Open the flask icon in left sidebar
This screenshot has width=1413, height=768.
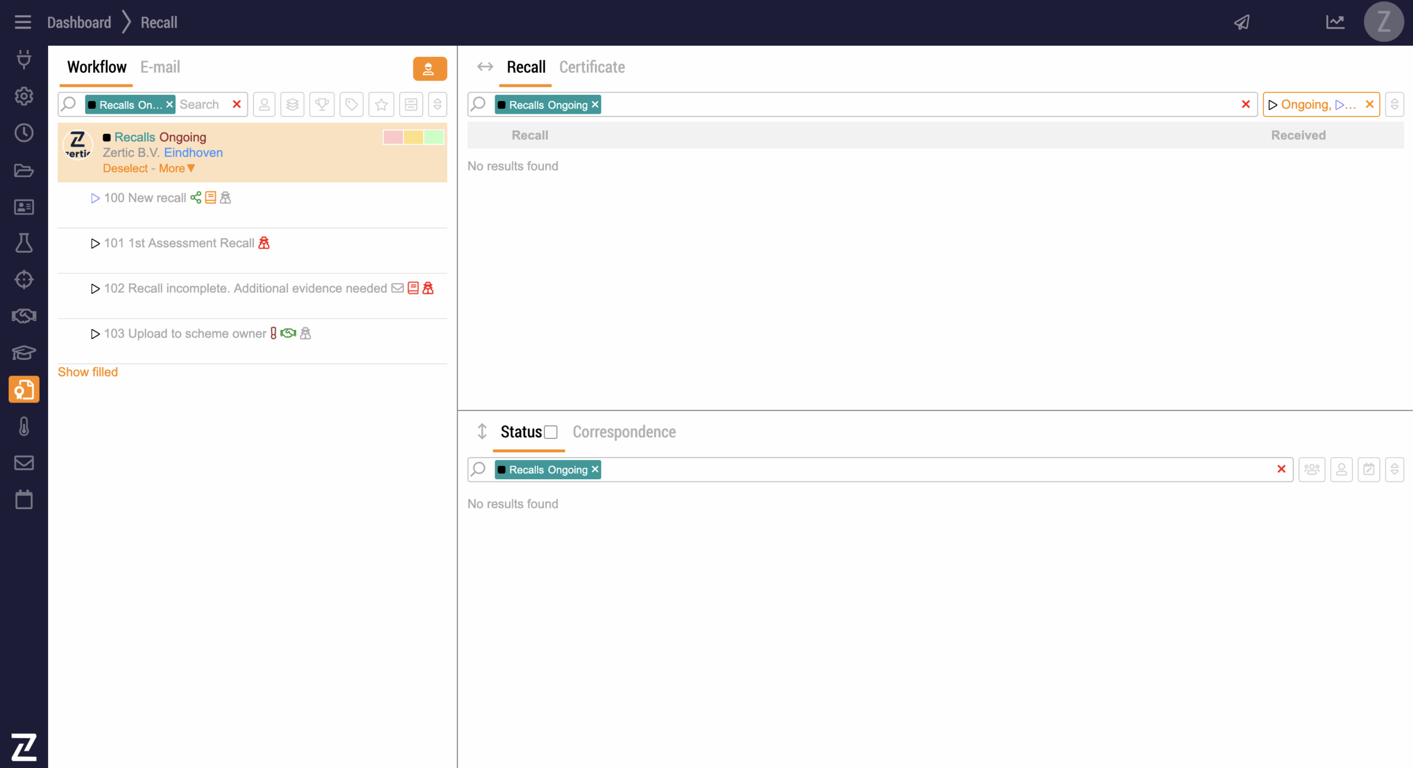pyautogui.click(x=24, y=243)
